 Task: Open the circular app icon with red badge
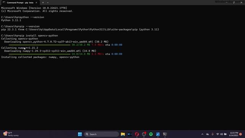pos(144,134)
